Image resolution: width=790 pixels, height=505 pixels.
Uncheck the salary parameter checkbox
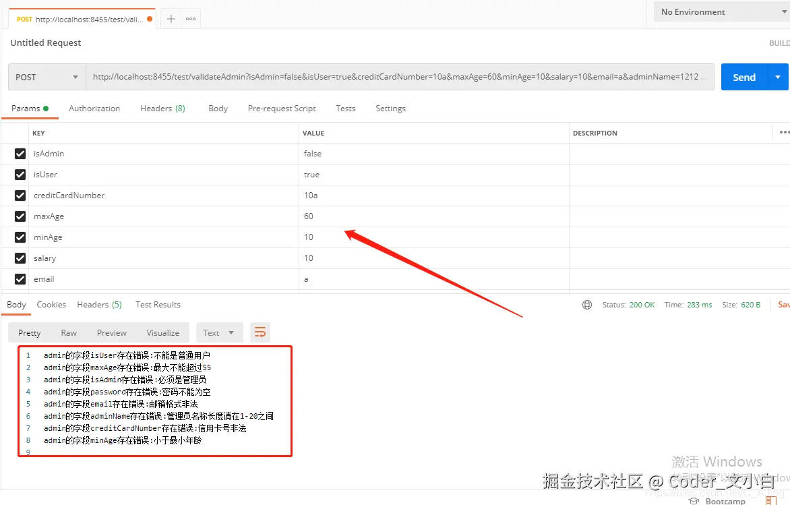pyautogui.click(x=20, y=258)
